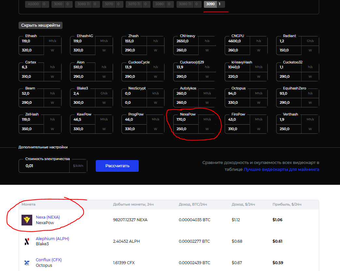Edit FiroPow hashrate field 43,0
The height and width of the screenshot is (271, 340).
(x=237, y=119)
